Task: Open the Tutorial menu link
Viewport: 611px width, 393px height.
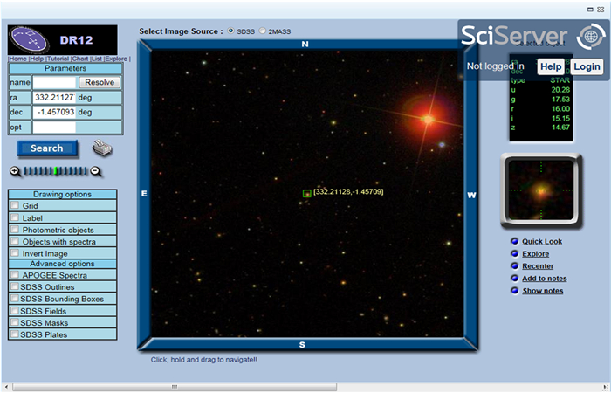Action: pos(57,59)
